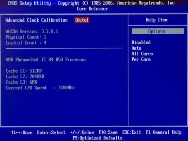Click the Enter:Select key hint

[x=51, y=132]
